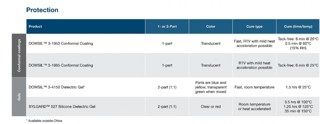The image size is (320, 124).
Task: Select the Conformal coatings side label
Action: (x=19, y=56)
